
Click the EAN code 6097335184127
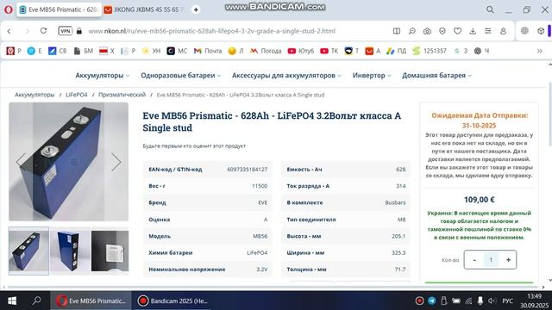pyautogui.click(x=248, y=170)
